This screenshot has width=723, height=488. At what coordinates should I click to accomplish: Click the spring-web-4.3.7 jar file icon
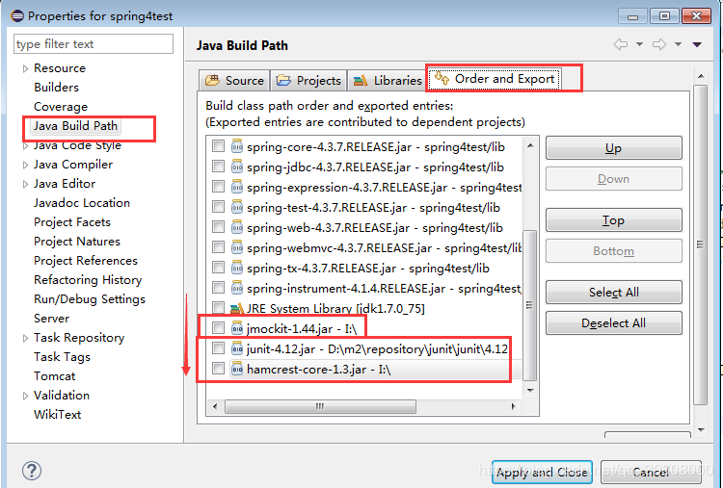[x=236, y=228]
